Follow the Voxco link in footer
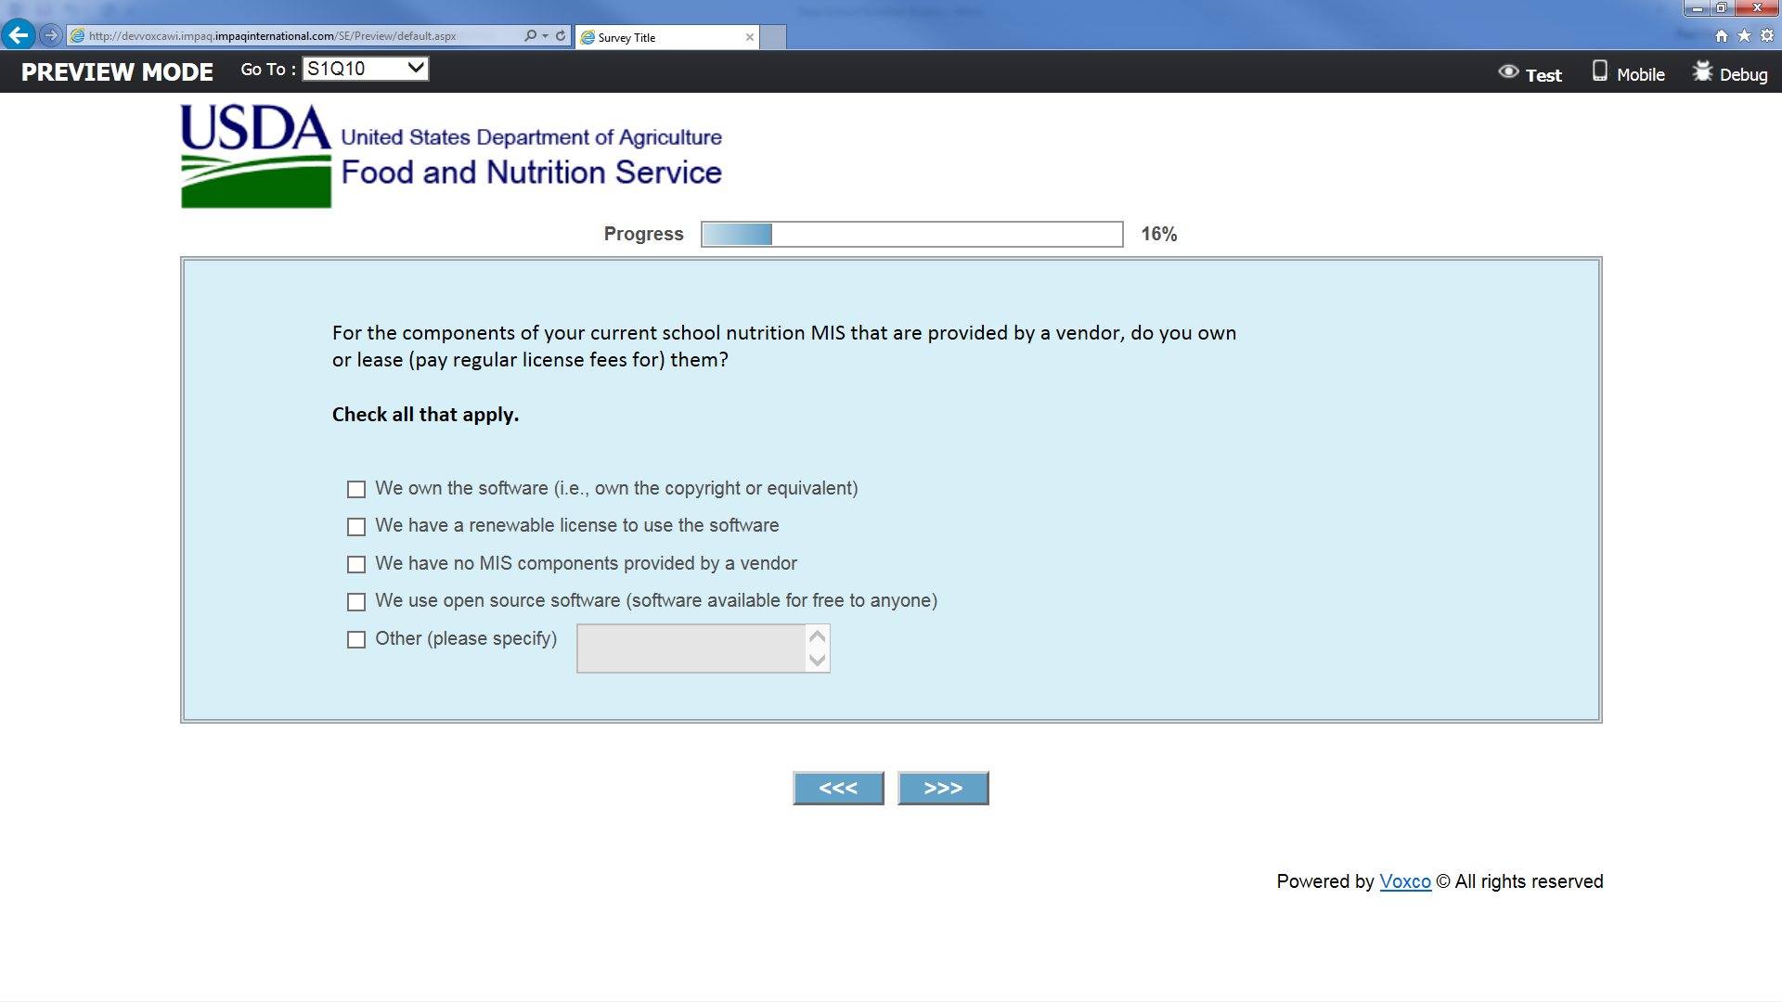Image resolution: width=1782 pixels, height=1002 pixels. tap(1404, 882)
